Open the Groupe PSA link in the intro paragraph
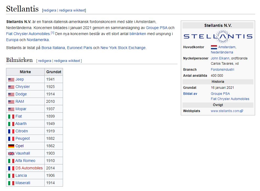The height and width of the screenshot is (191, 260). tap(156, 28)
